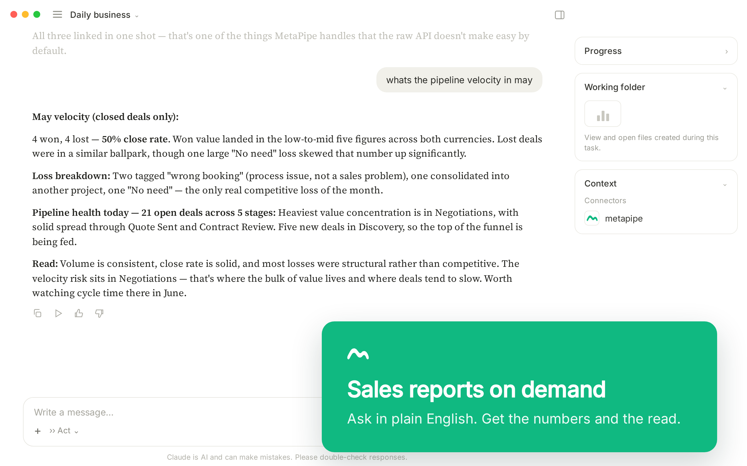
Task: Open the Act mode dropdown
Action: pyautogui.click(x=64, y=431)
